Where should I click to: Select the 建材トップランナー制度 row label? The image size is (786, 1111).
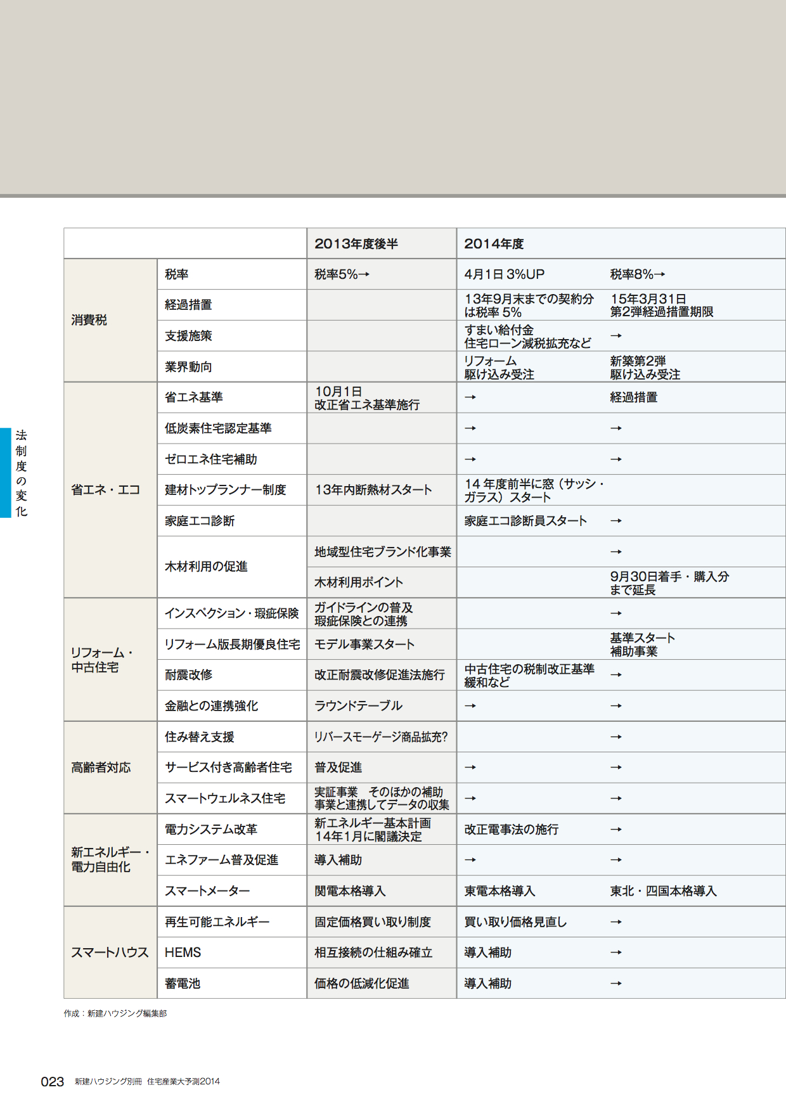[x=225, y=490]
